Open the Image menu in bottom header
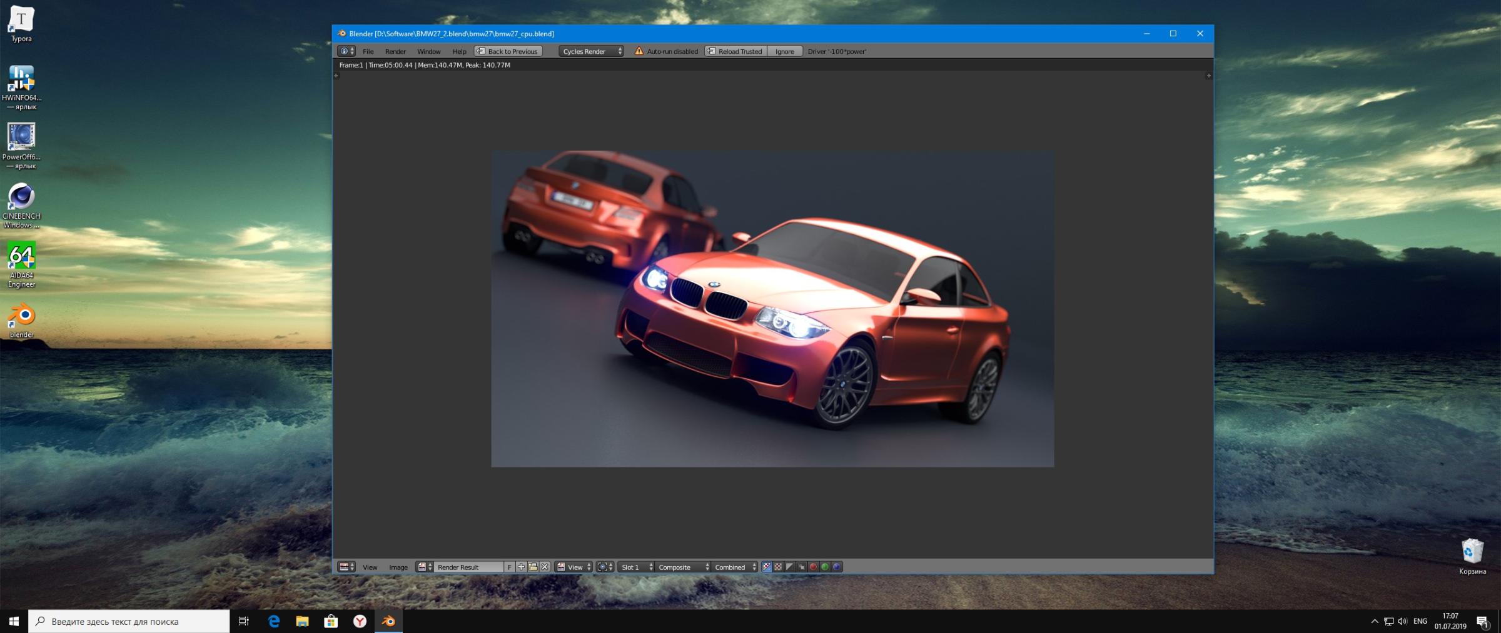The height and width of the screenshot is (633, 1501). (398, 567)
